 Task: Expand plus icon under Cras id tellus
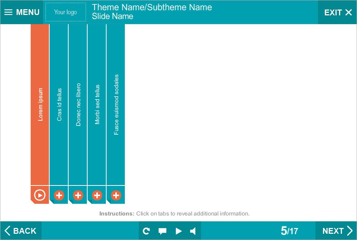59,195
